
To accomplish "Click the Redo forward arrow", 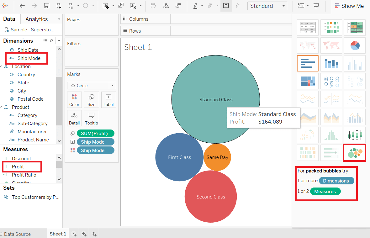I will click(x=34, y=6).
